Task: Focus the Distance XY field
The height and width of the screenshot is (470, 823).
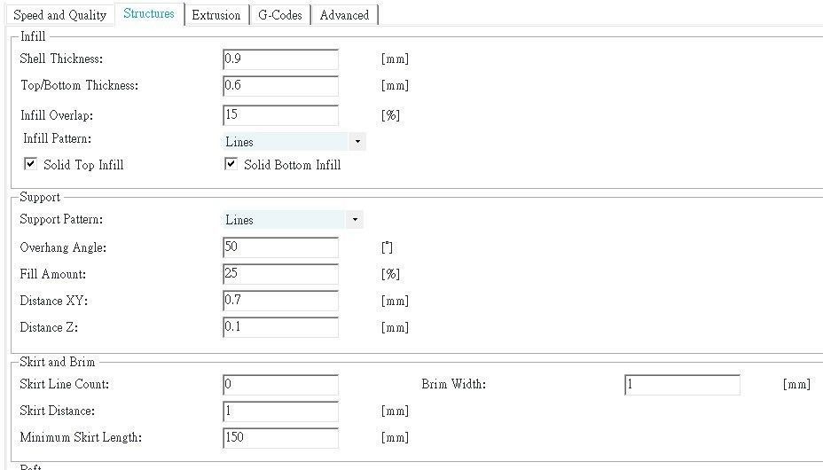Action: pyautogui.click(x=280, y=301)
